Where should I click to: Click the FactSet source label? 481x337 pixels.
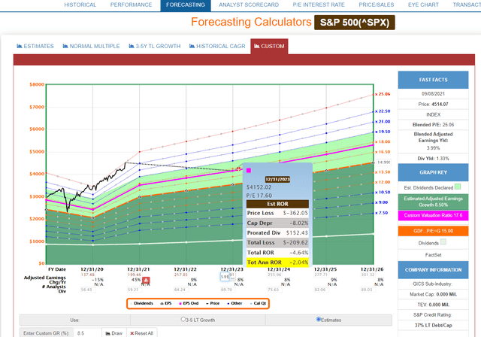433,255
